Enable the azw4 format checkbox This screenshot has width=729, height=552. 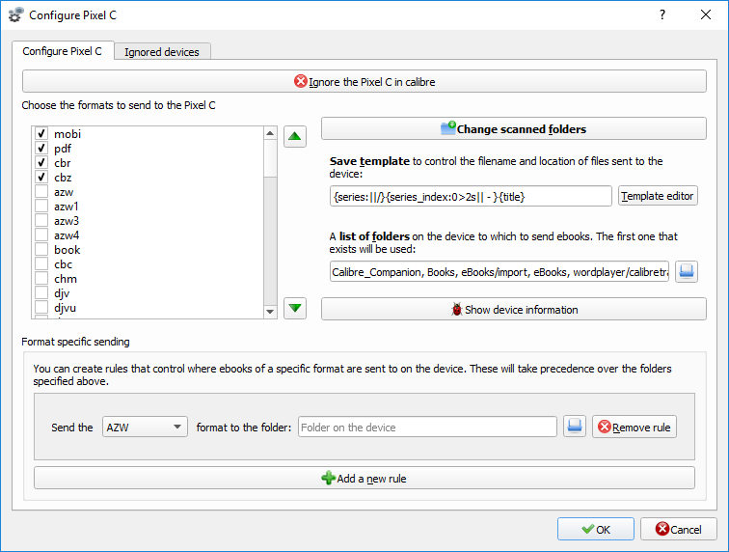(41, 235)
